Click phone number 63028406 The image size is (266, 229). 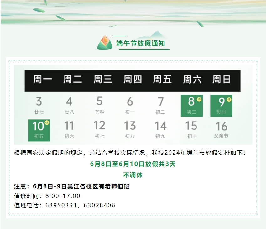click(99, 206)
